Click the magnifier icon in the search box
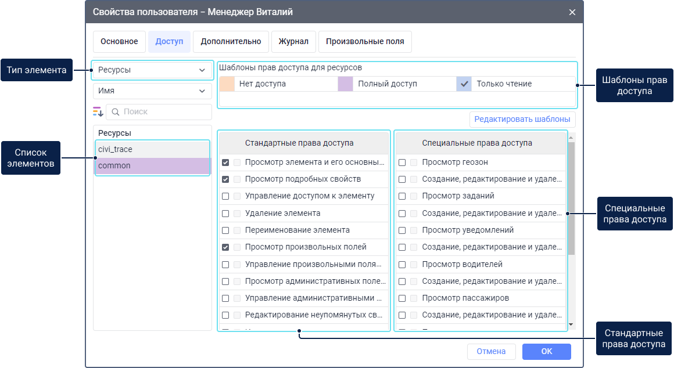Viewport: 674px width, 368px height. [115, 111]
